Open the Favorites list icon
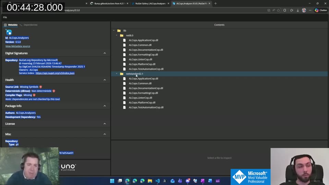The image size is (329, 185). tap(291, 10)
